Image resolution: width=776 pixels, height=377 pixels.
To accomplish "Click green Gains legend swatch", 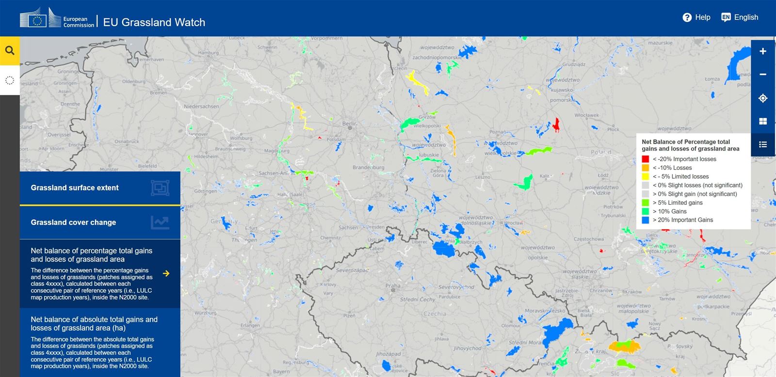I will coord(646,211).
